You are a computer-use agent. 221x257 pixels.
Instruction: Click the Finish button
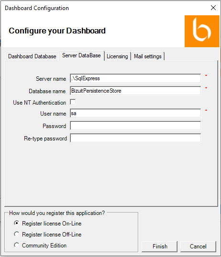pos(160,246)
